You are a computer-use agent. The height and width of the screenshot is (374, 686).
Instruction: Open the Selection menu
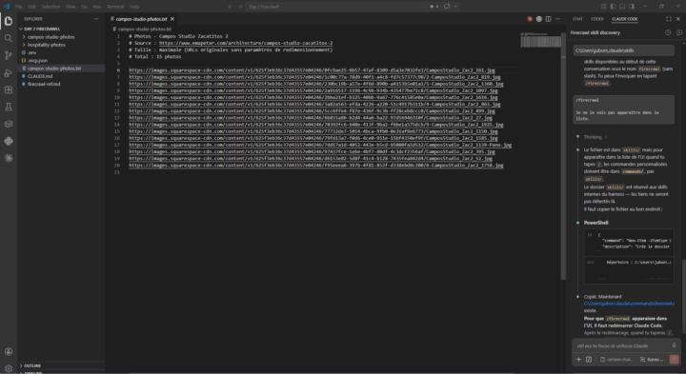(x=50, y=7)
